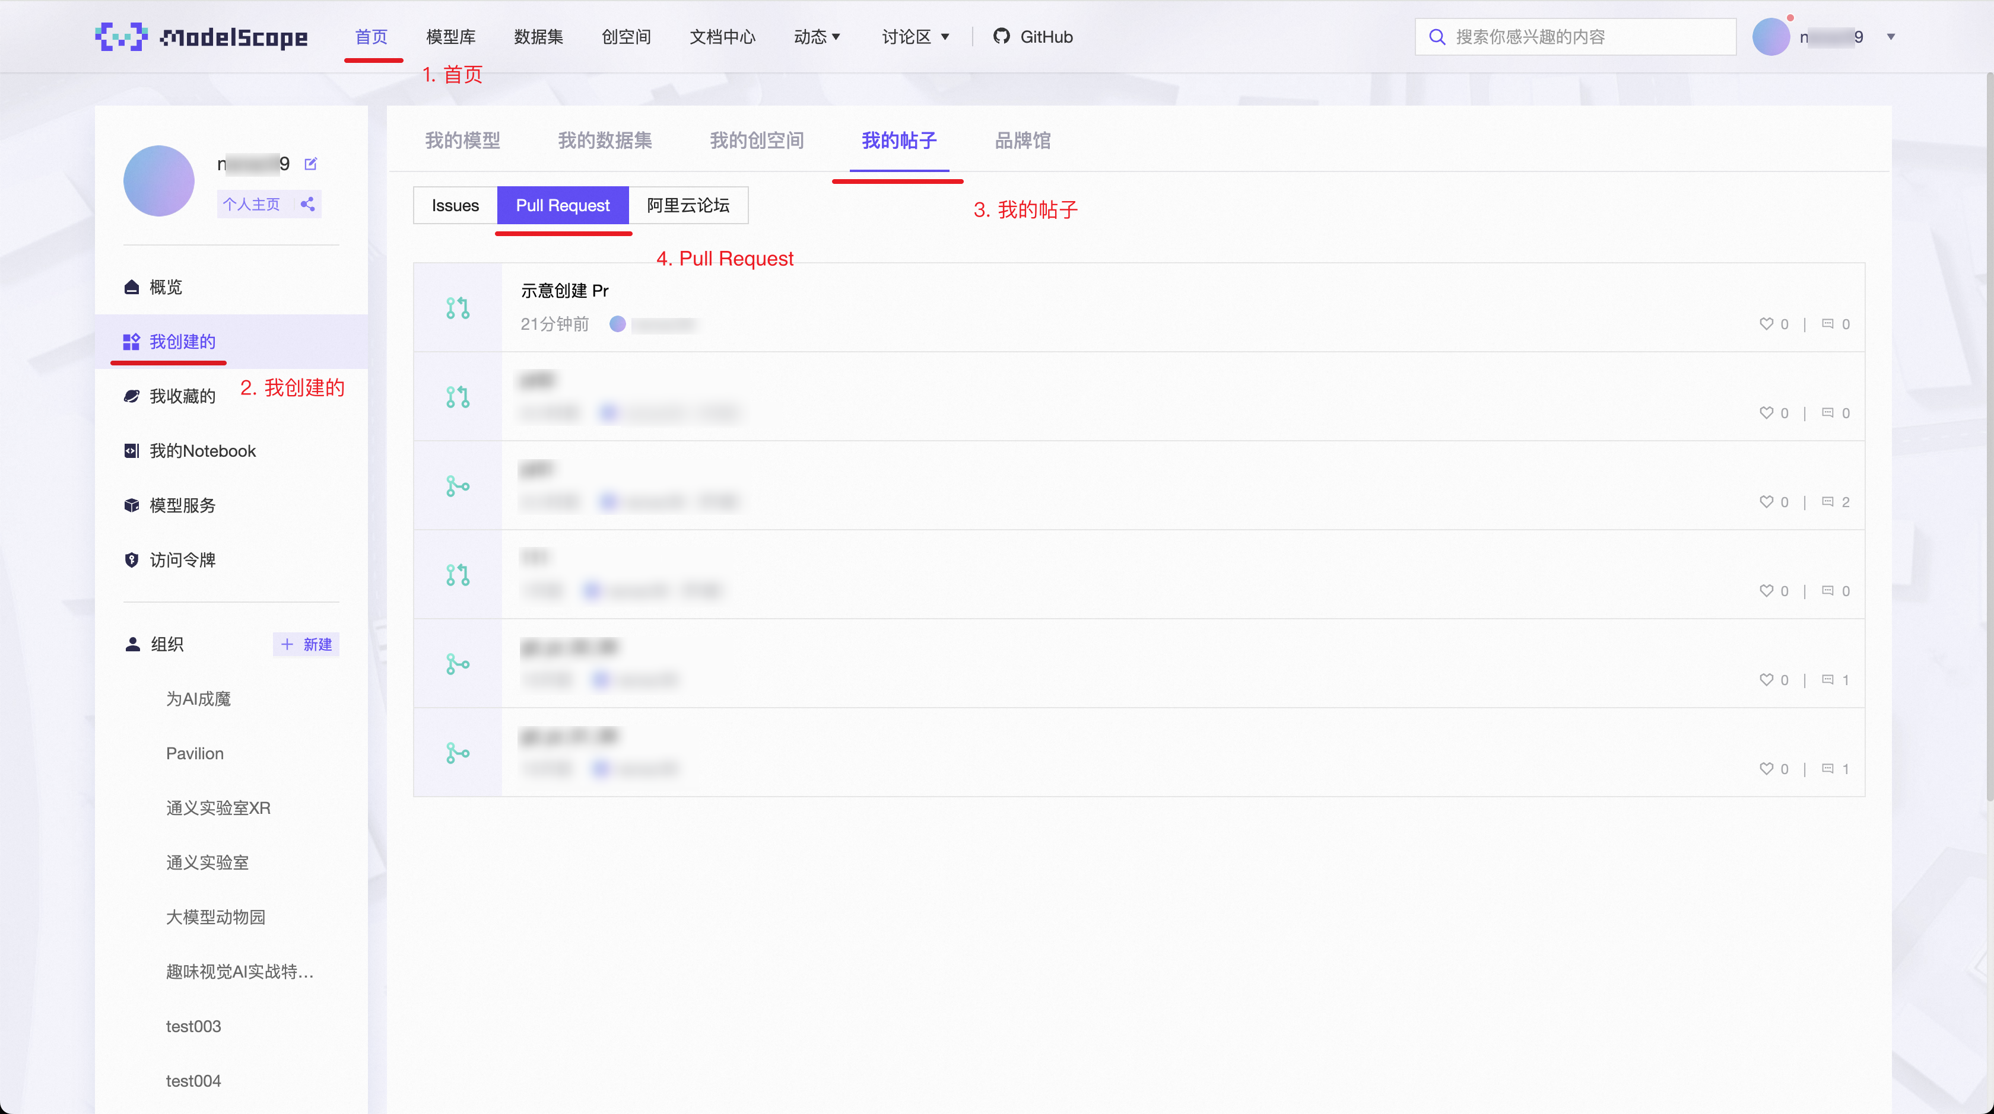This screenshot has height=1114, width=1994.
Task: Open 模型库 in top navigation
Action: (450, 36)
